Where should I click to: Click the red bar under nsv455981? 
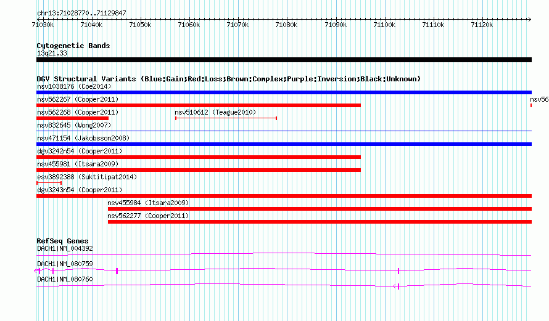click(199, 170)
